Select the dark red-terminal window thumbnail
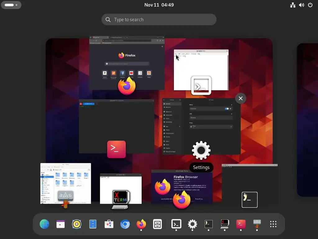Viewport: 318px width, 239px height. [116, 126]
